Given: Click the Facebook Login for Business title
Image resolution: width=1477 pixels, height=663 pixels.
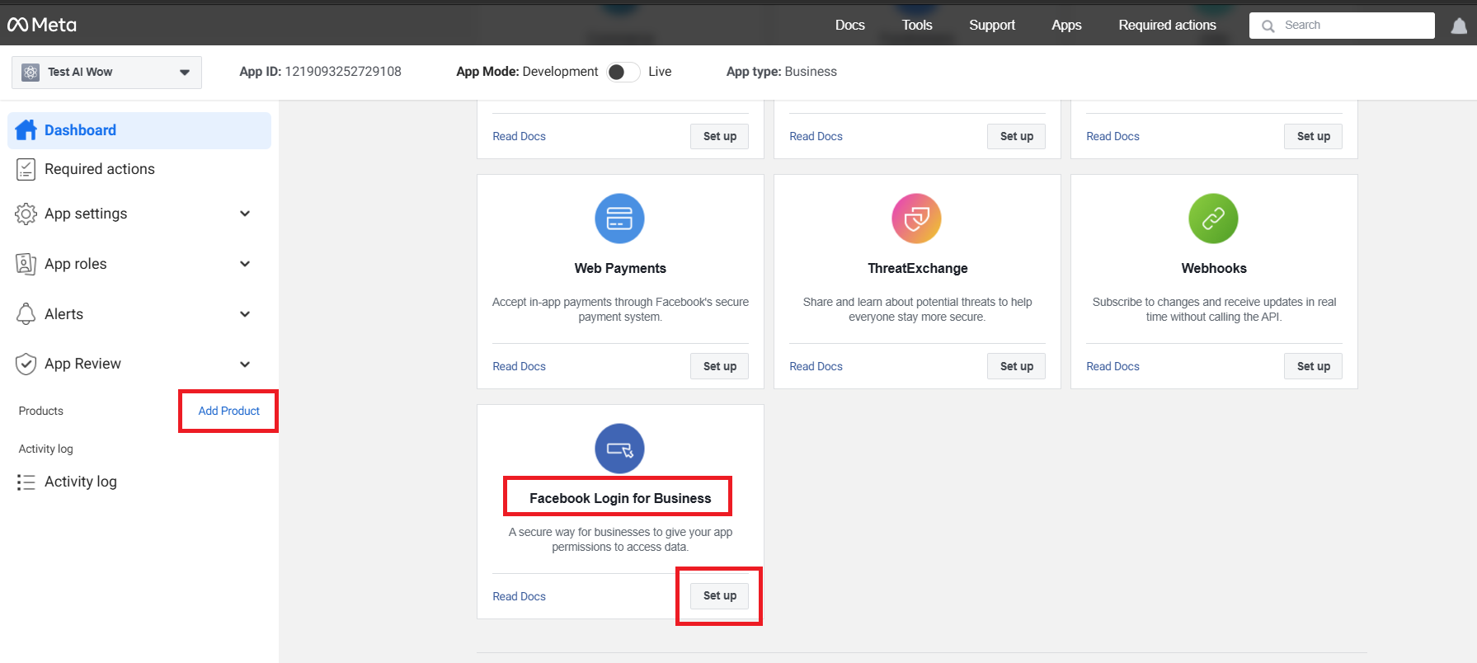Looking at the screenshot, I should click(620, 498).
